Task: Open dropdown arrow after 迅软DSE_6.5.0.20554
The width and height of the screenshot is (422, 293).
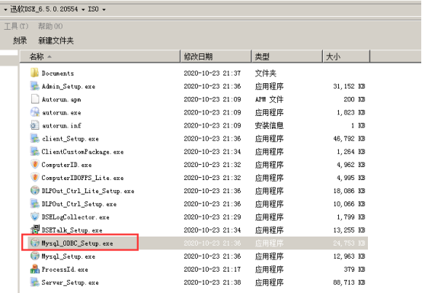Action: [x=83, y=10]
